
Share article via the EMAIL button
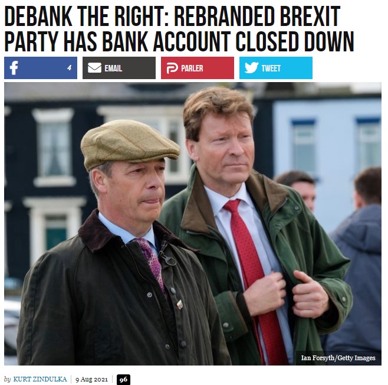click(x=119, y=68)
